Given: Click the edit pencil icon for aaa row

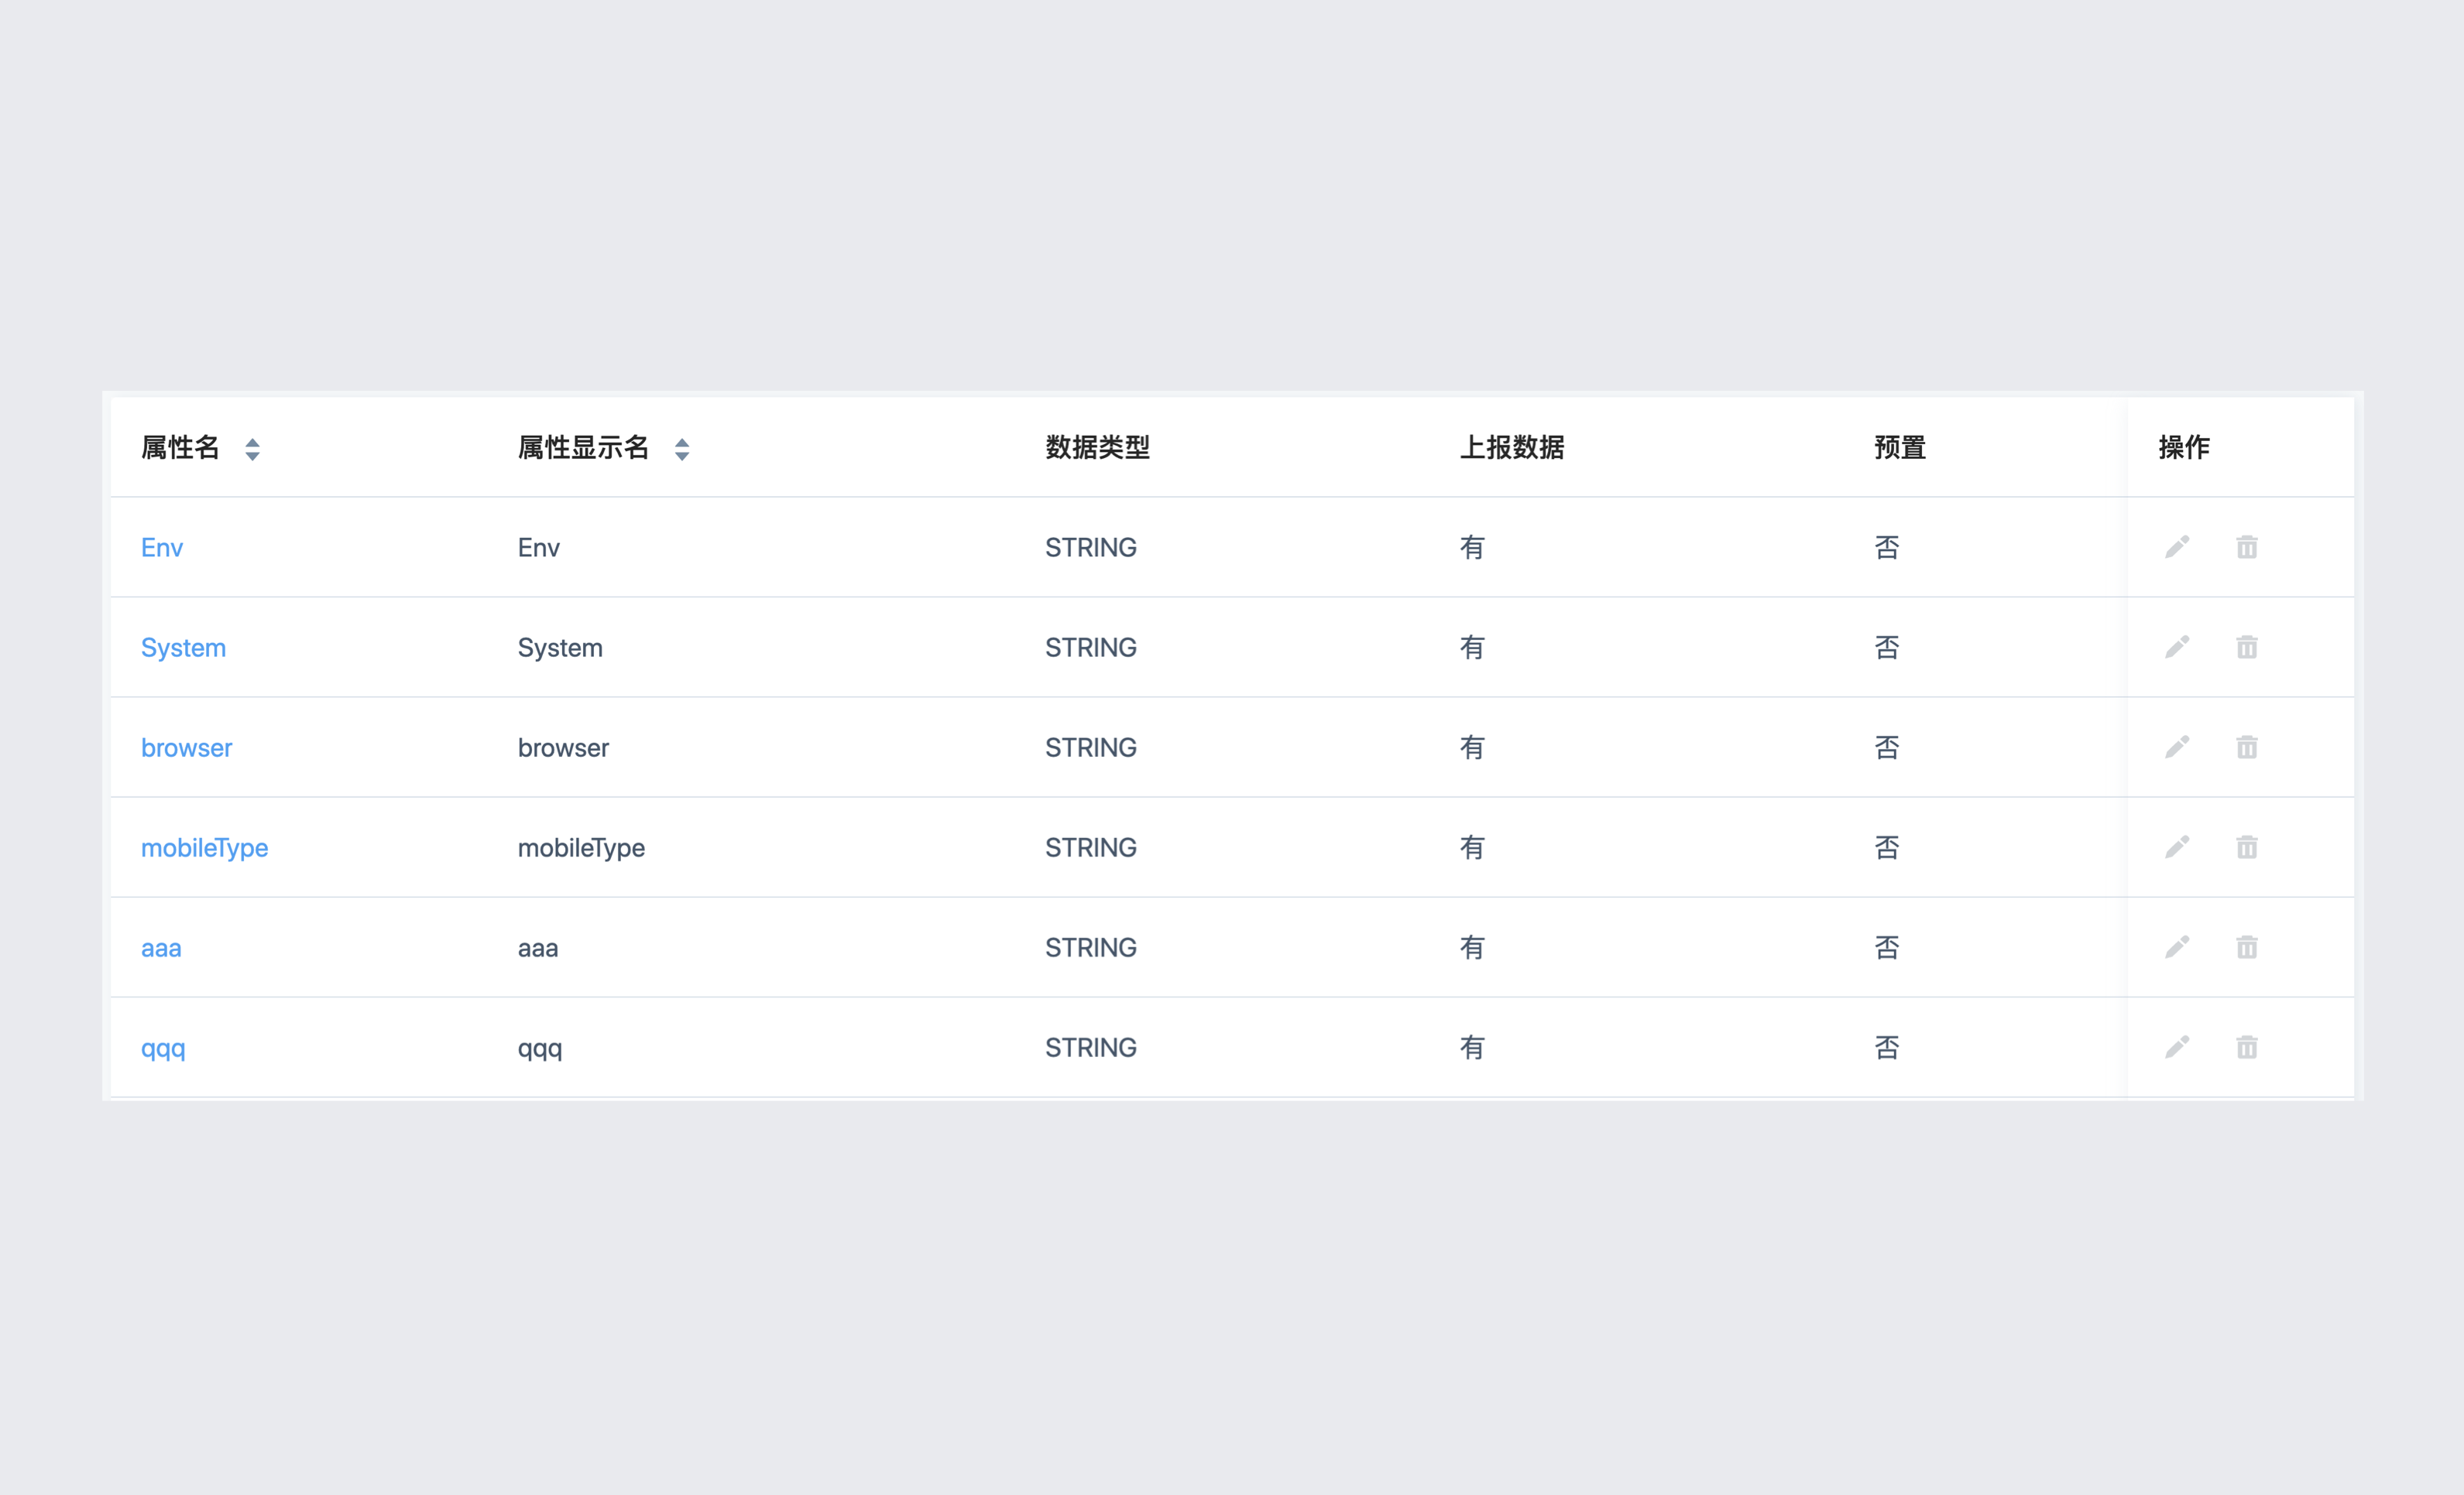Looking at the screenshot, I should [2177, 947].
